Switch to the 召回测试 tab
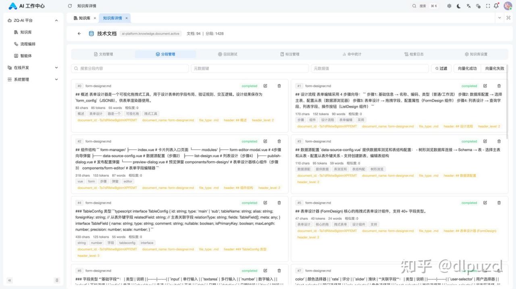Image resolution: width=516 pixels, height=289 pixels. click(227, 54)
